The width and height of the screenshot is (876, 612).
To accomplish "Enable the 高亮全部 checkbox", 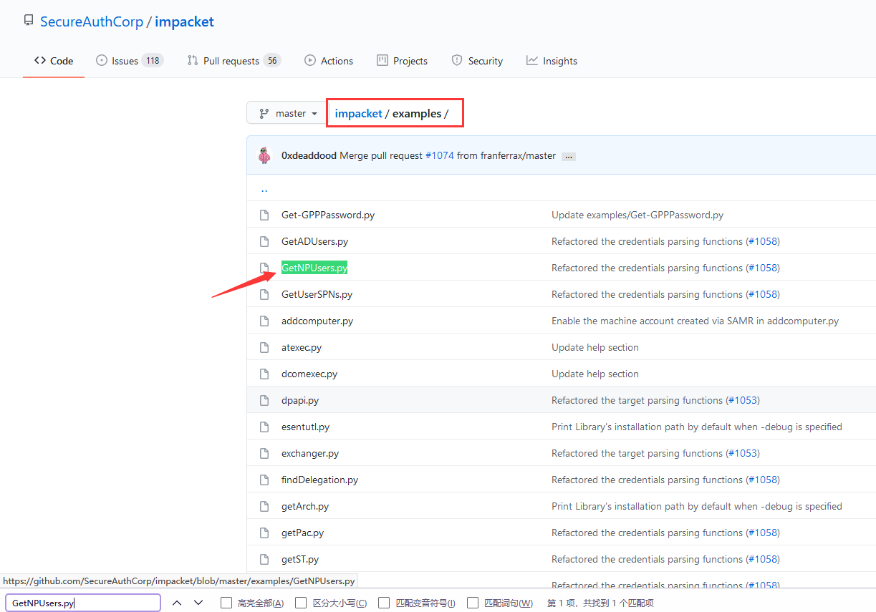I will pos(226,603).
